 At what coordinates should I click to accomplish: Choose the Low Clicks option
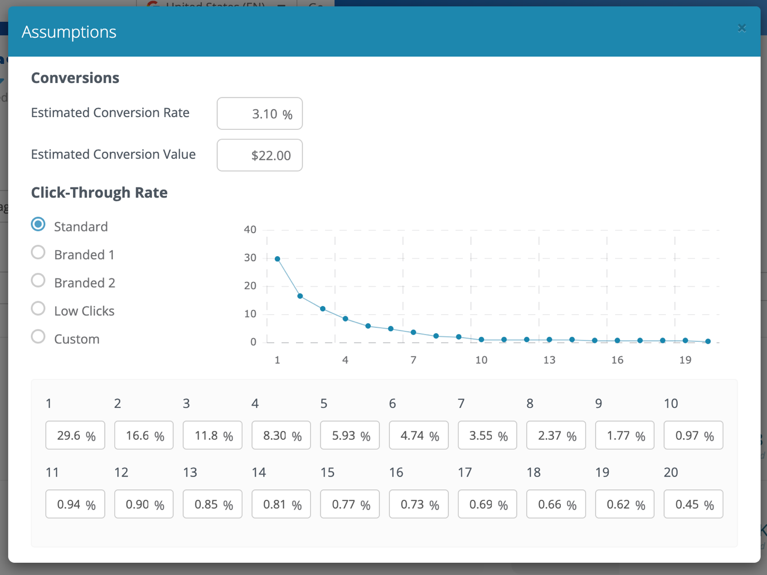38,309
